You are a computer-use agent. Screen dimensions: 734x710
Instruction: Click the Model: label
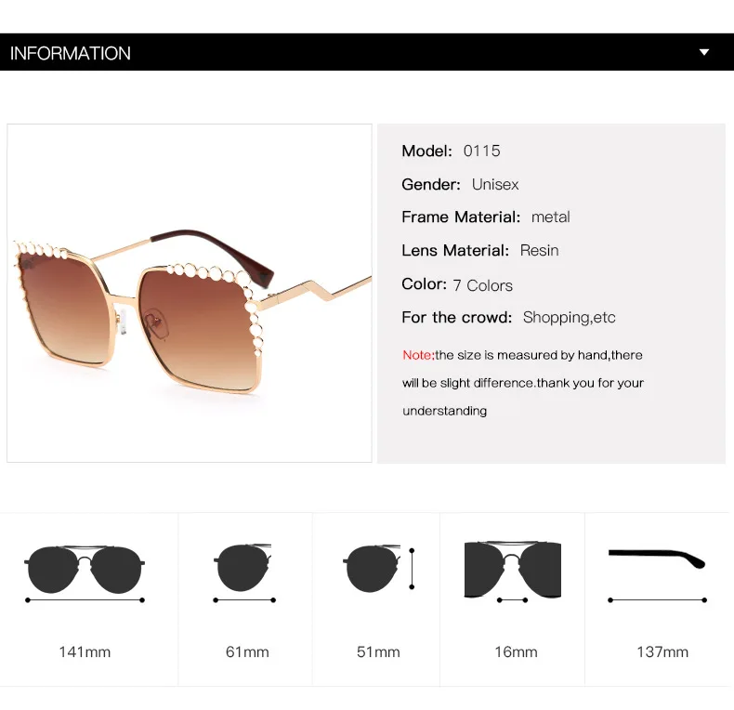pos(426,151)
